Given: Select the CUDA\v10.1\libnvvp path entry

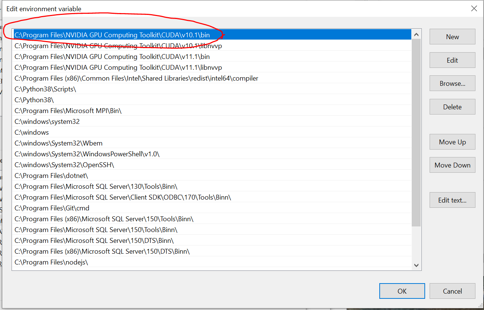Looking at the screenshot, I should 212,46.
